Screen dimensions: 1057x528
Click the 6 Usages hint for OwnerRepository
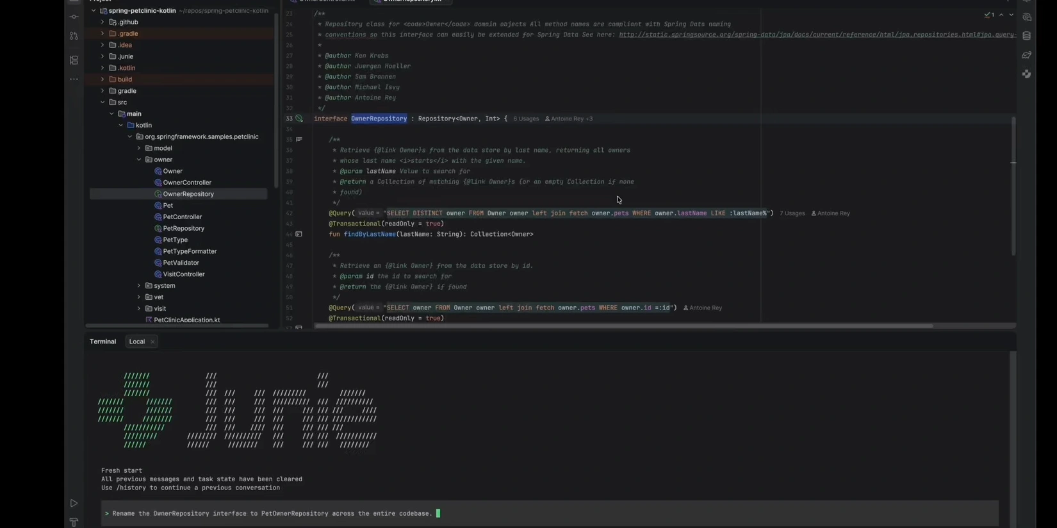pos(526,119)
